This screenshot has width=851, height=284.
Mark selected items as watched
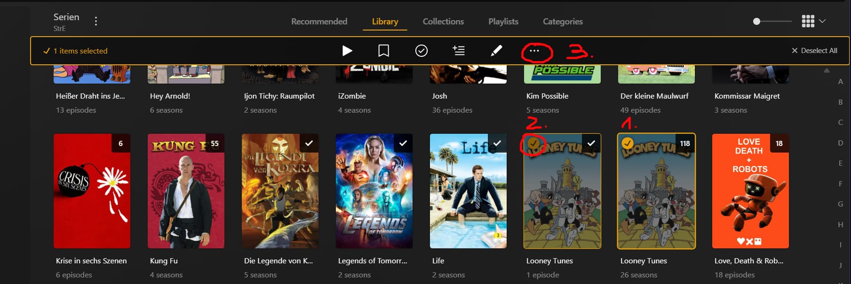click(x=422, y=51)
